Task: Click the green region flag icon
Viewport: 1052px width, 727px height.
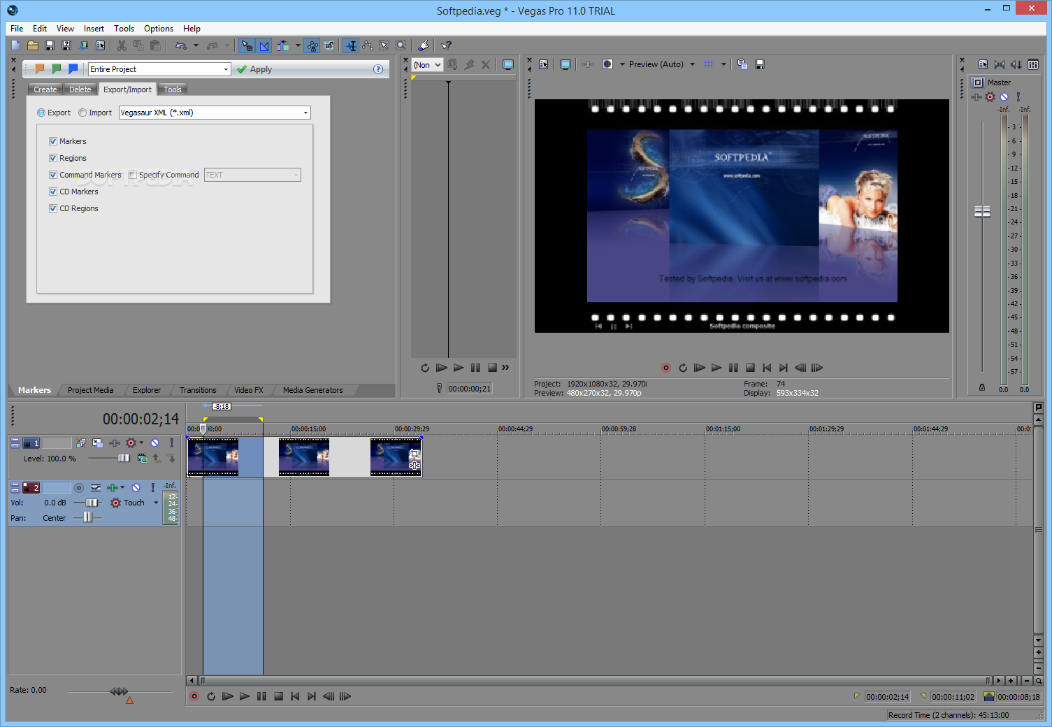Action: (x=57, y=69)
